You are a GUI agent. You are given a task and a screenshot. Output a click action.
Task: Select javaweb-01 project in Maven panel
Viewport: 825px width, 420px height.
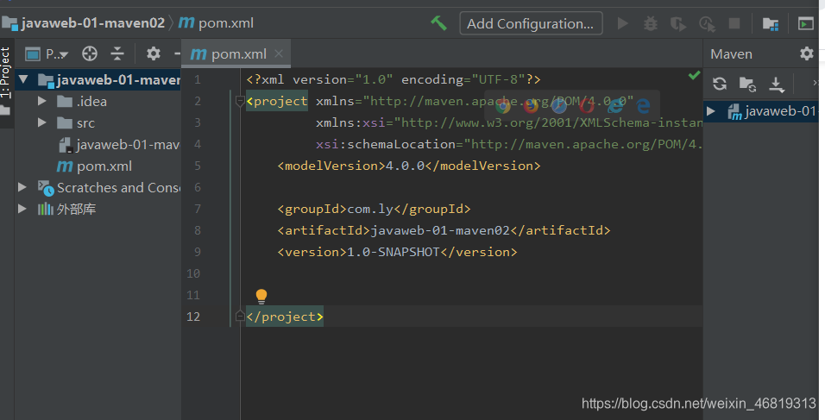tap(772, 111)
